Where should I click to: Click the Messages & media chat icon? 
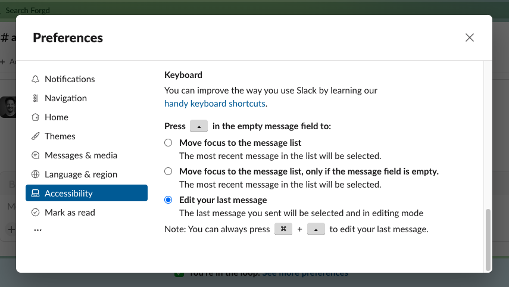point(35,155)
